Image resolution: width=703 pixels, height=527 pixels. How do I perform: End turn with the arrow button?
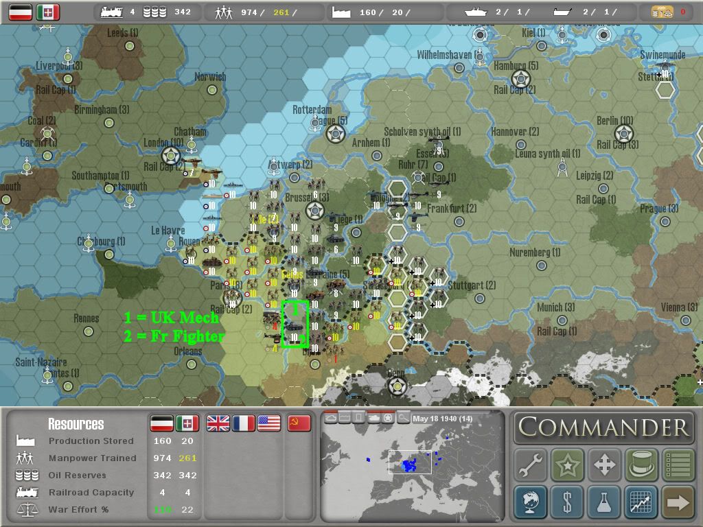click(678, 502)
